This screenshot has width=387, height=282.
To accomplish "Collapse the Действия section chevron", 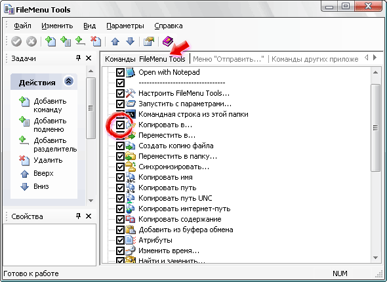I will pyautogui.click(x=69, y=81).
